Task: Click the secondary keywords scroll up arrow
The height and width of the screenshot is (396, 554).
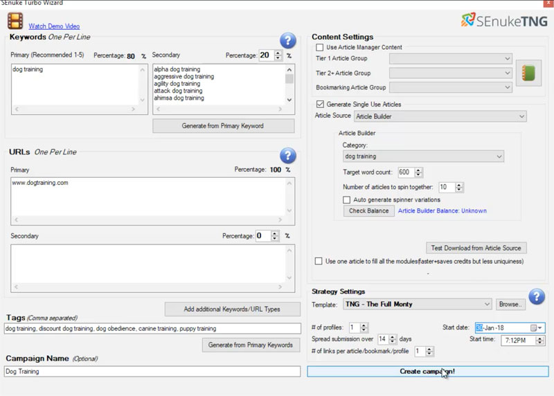Action: click(289, 70)
